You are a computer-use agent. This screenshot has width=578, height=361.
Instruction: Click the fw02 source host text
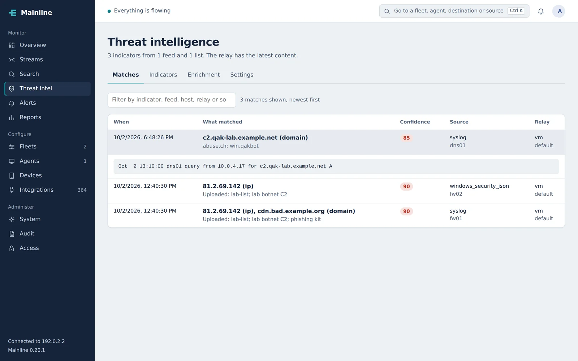pos(456,194)
